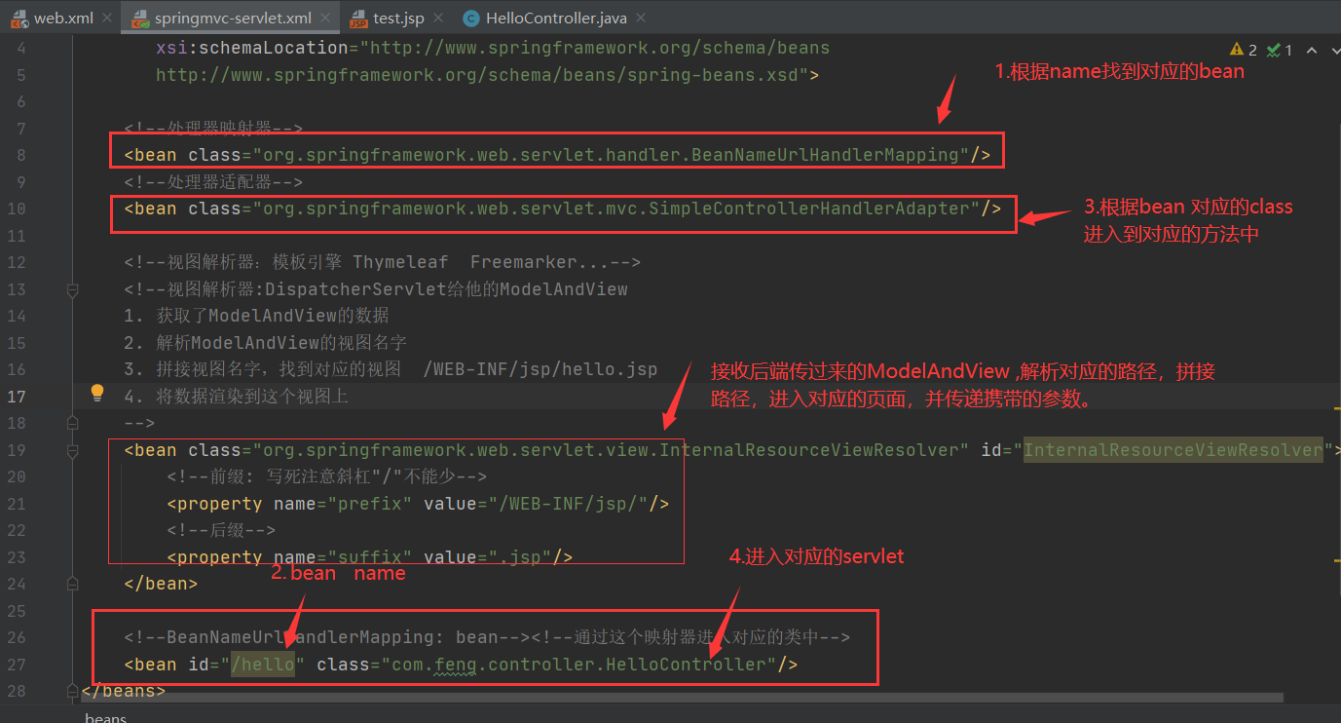Click com.feng.controller.HelloController on line 27
This screenshot has height=723, width=1341.
[x=578, y=664]
